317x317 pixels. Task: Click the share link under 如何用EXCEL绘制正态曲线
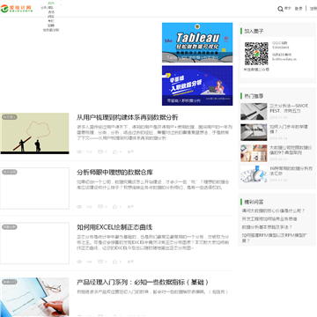(x=130, y=262)
